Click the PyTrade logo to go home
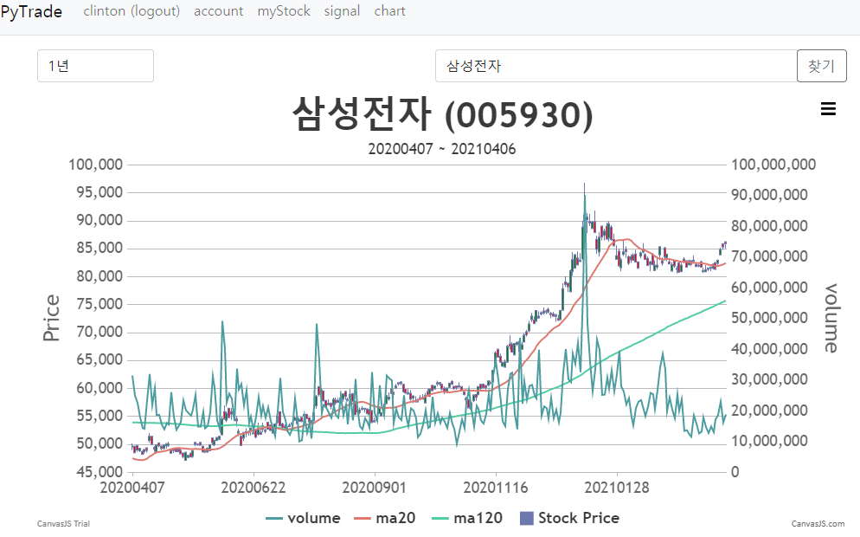This screenshot has width=860, height=537. click(x=31, y=11)
